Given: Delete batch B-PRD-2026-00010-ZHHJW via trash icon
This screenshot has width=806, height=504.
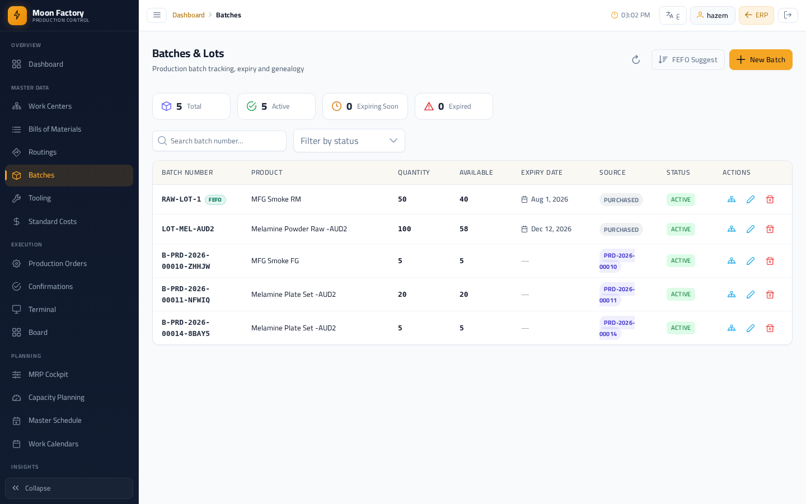Looking at the screenshot, I should pyautogui.click(x=770, y=261).
